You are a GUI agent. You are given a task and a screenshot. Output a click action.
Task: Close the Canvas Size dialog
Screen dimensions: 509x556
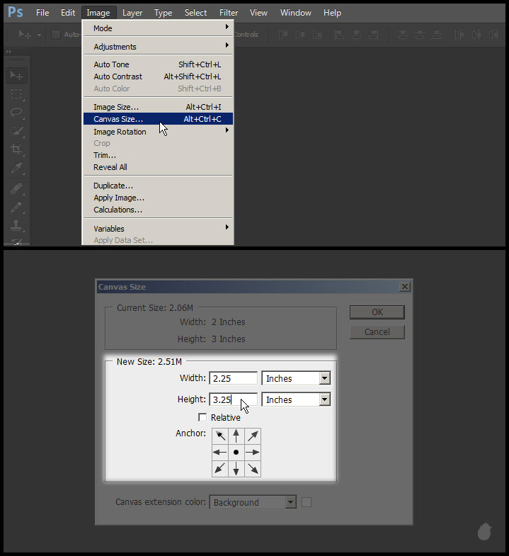(404, 287)
